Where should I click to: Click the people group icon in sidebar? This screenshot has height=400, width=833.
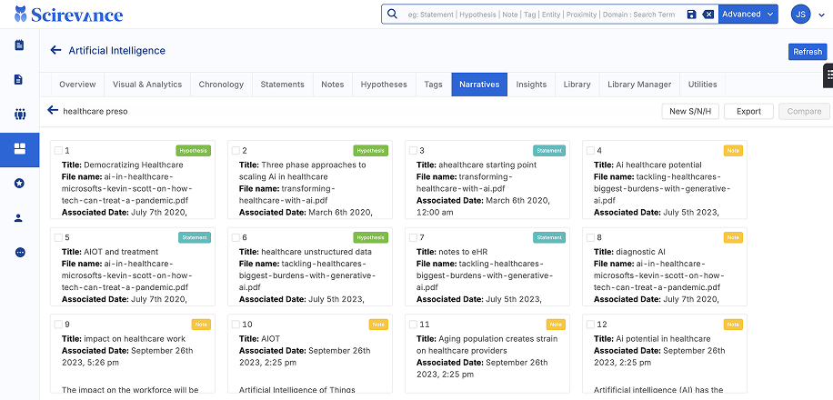[x=19, y=115]
